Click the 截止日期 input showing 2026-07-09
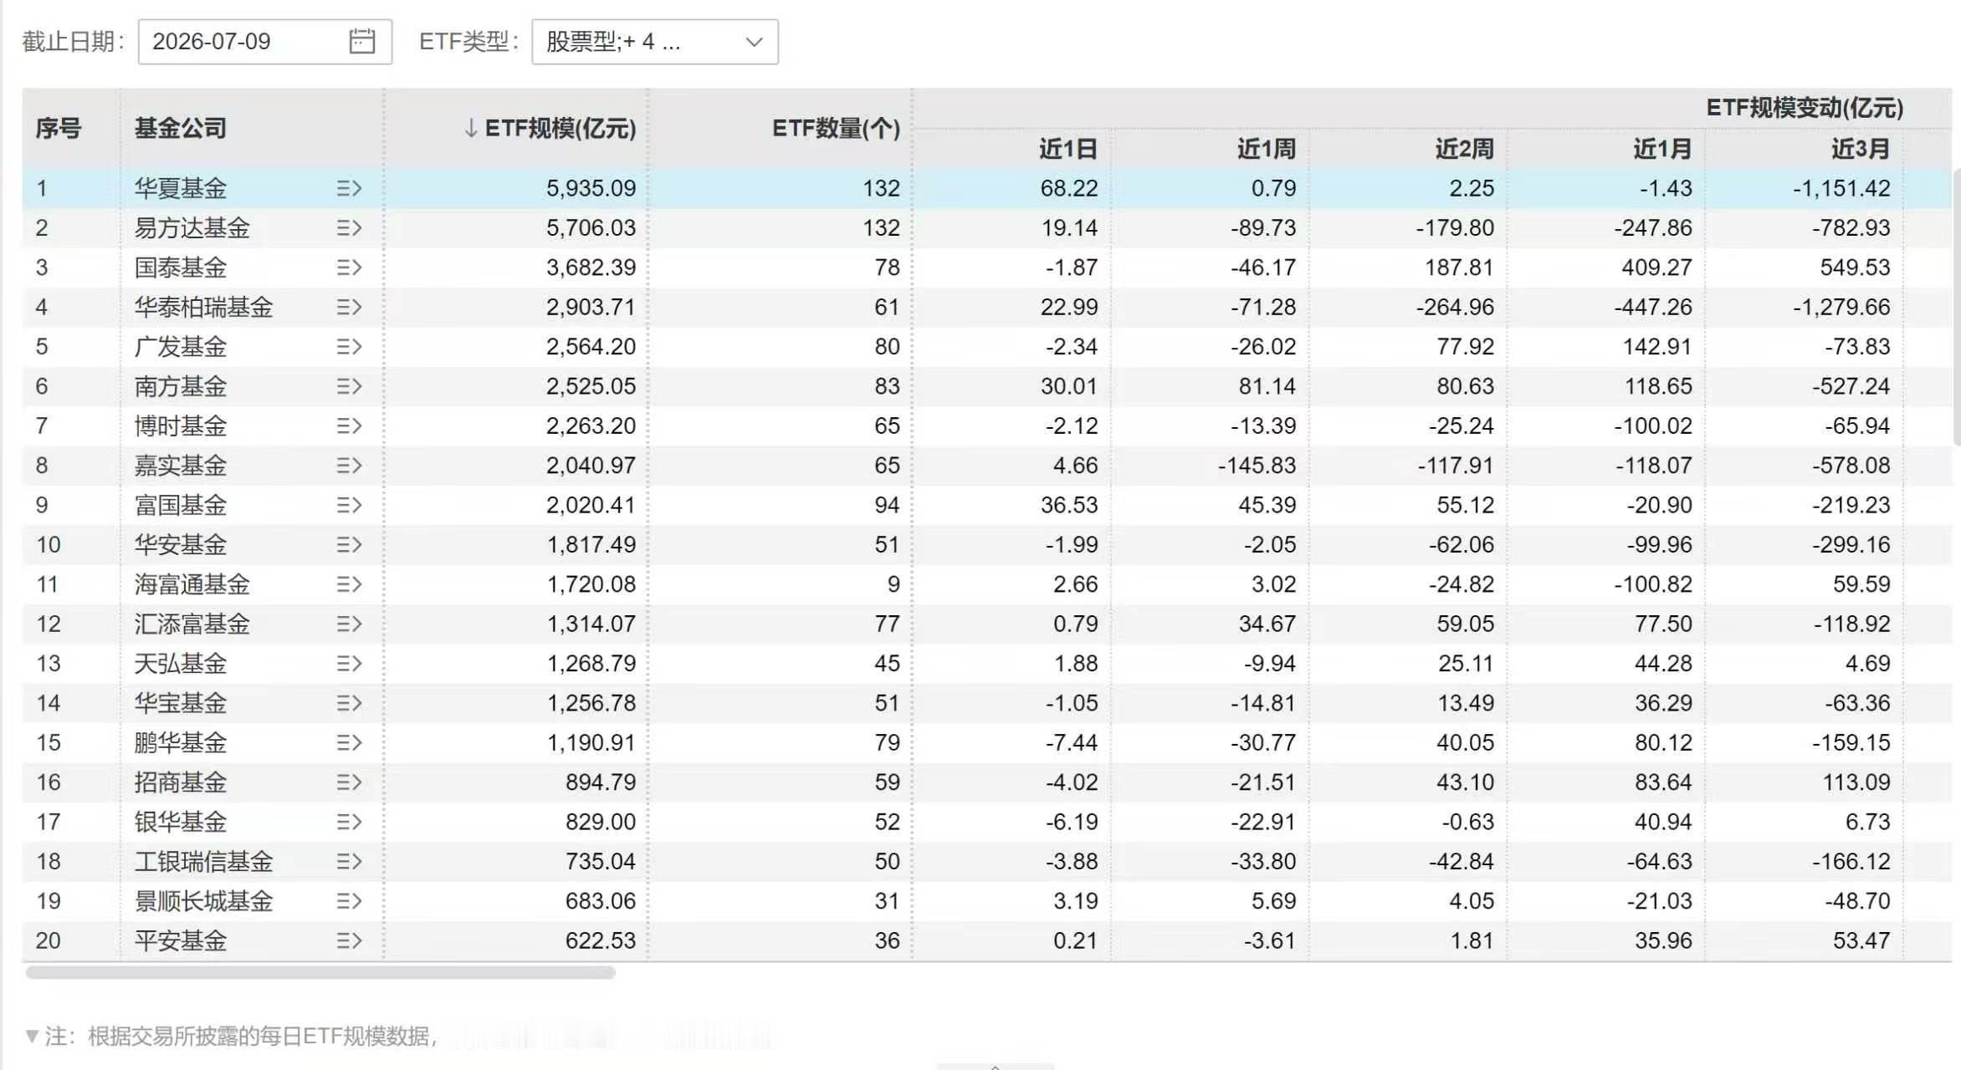Image resolution: width=1961 pixels, height=1070 pixels. pyautogui.click(x=264, y=42)
